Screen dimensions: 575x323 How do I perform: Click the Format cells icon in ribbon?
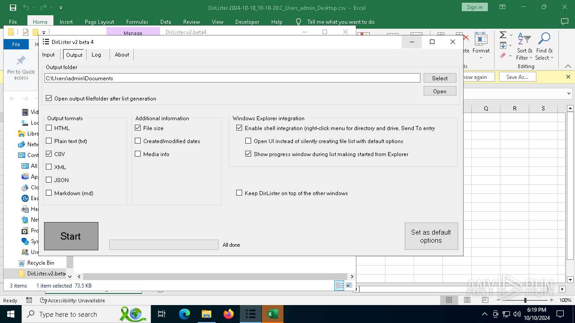point(481,39)
